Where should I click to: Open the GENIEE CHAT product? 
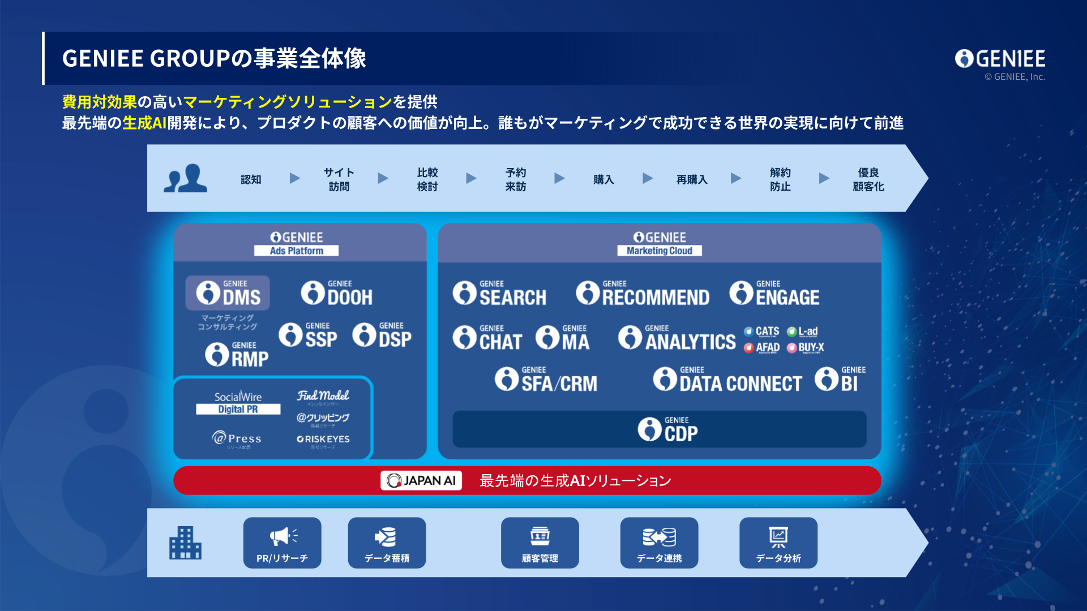[x=488, y=337]
